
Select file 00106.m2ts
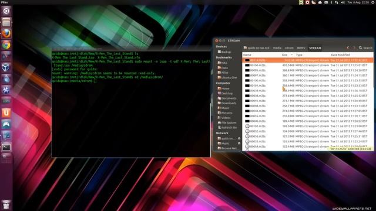tap(308, 65)
